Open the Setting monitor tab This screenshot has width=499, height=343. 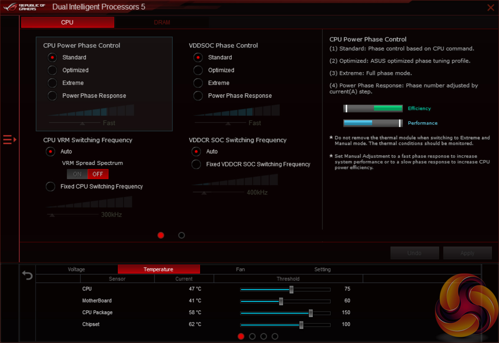323,269
